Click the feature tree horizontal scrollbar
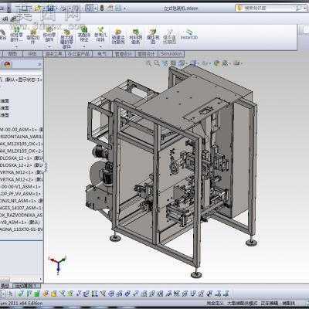 click(21, 280)
